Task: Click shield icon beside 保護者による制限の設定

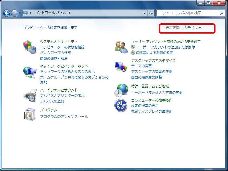Action: [133, 53]
